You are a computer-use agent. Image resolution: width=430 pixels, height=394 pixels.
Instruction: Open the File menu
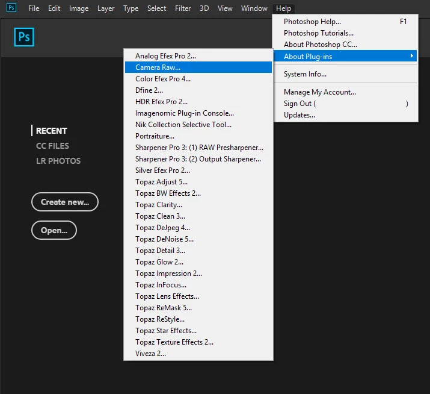click(x=34, y=8)
